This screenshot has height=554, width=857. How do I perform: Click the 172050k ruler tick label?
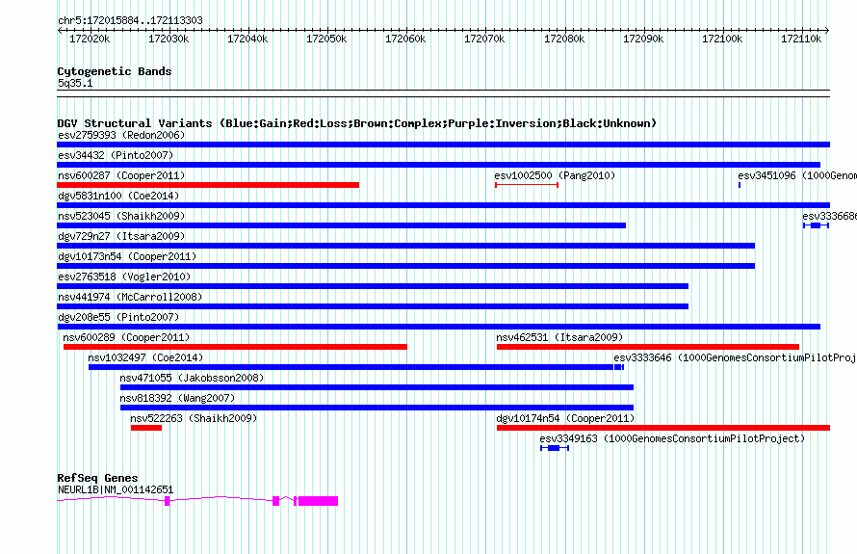point(326,39)
